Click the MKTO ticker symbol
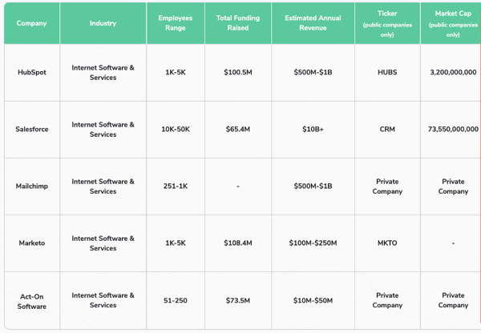The image size is (481, 333). (387, 243)
